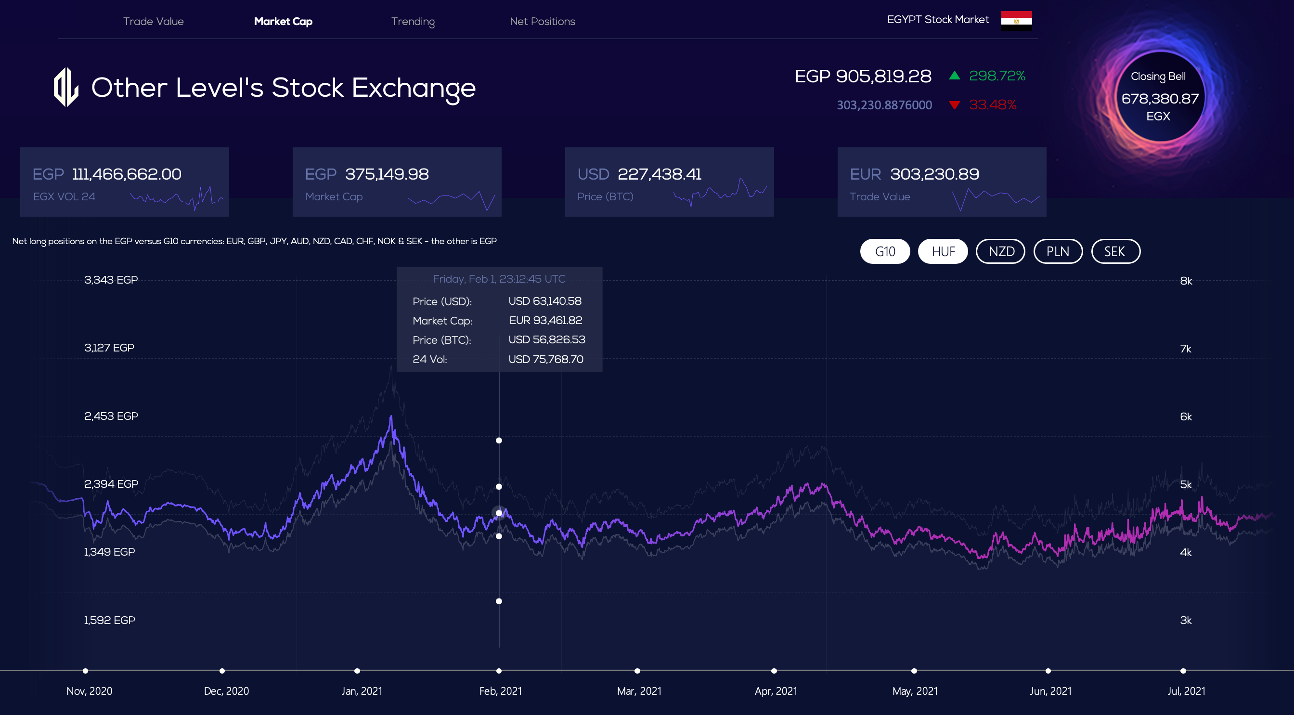Click the Price (BTC) card sparkline
The height and width of the screenshot is (715, 1294).
pyautogui.click(x=720, y=192)
